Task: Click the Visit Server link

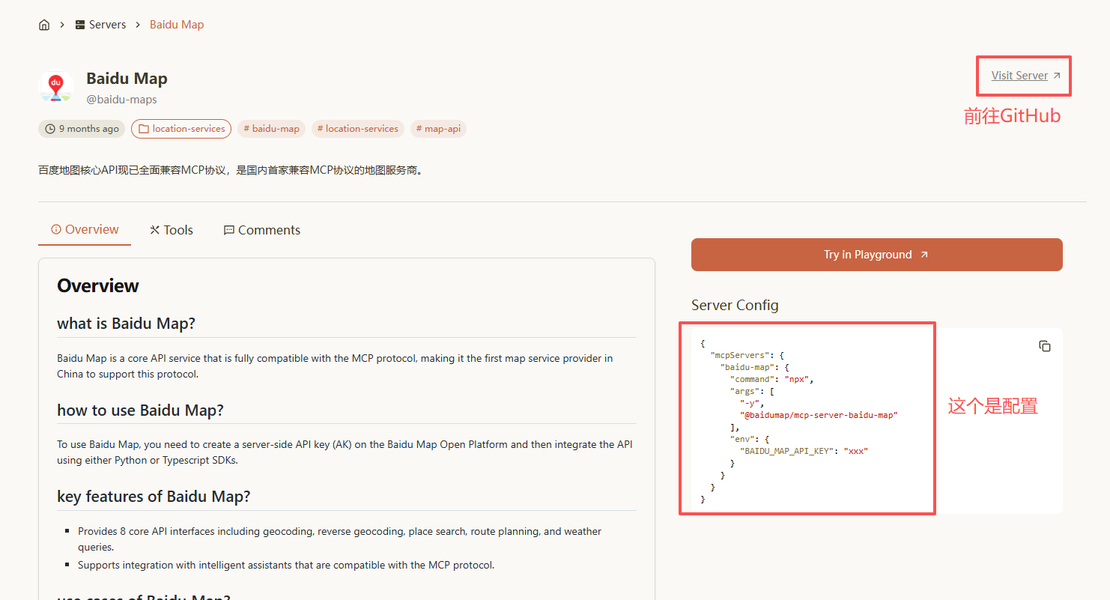Action: point(1026,76)
